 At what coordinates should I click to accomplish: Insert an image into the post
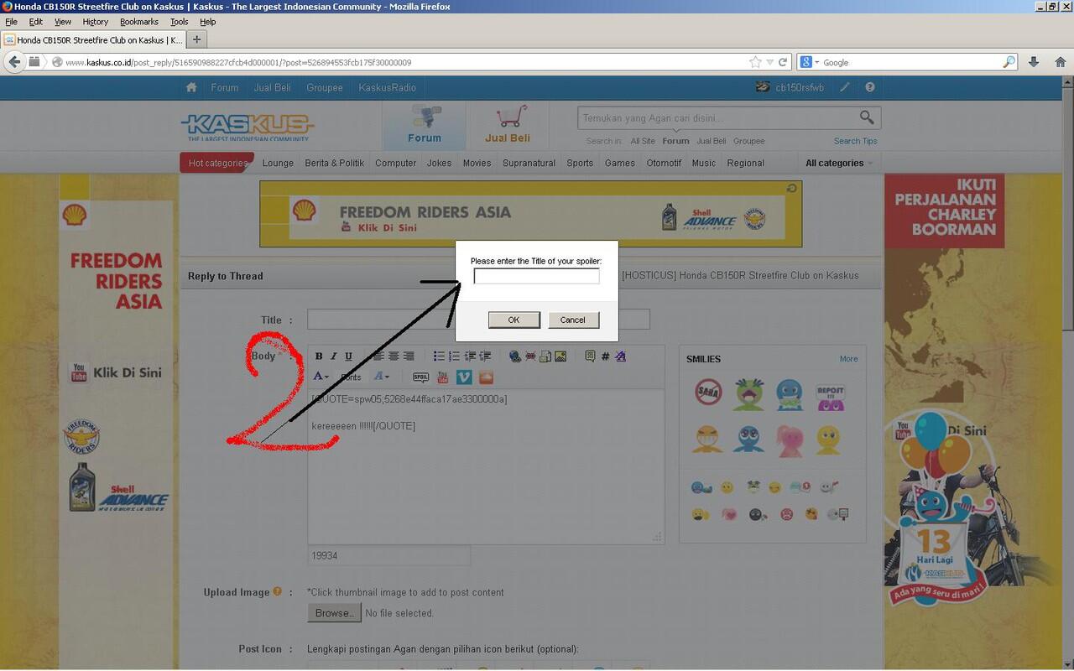[x=560, y=356]
